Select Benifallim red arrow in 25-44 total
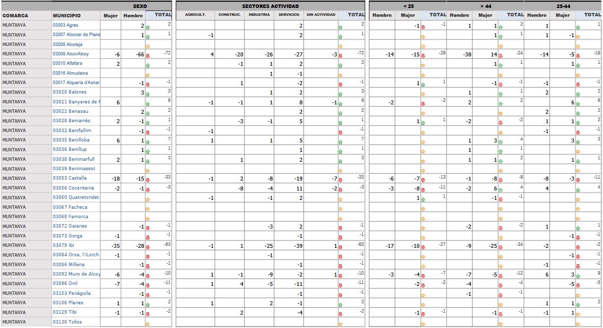The image size is (603, 328). pyautogui.click(x=578, y=133)
